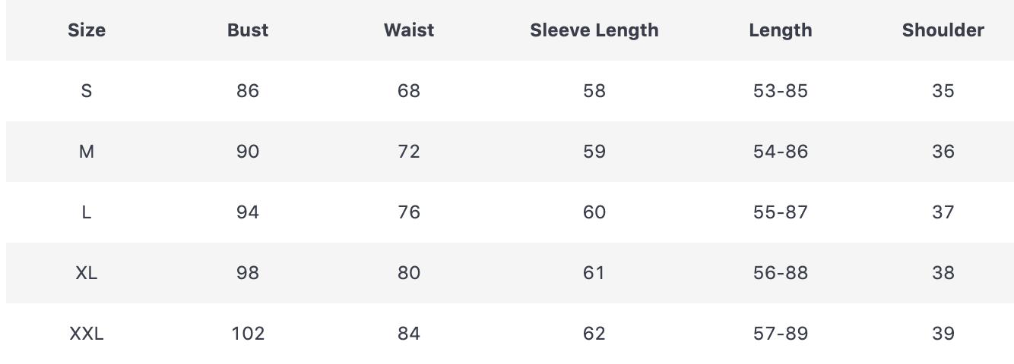Select waist value 72
The image size is (1014, 364).
coord(409,152)
